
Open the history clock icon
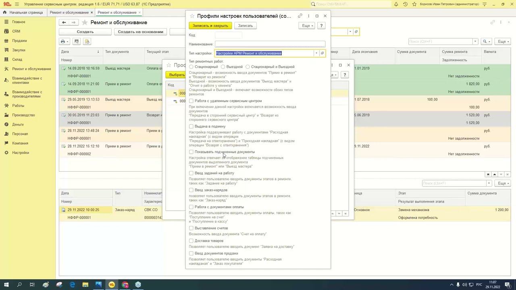pos(405,4)
